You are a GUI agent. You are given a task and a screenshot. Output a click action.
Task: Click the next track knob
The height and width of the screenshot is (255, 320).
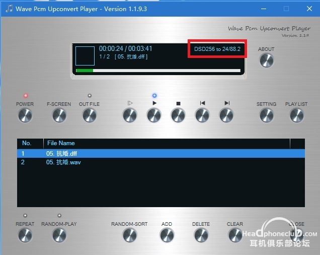pyautogui.click(x=226, y=115)
